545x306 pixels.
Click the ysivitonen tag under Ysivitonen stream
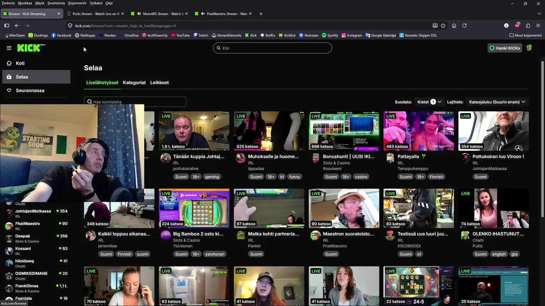pos(215,254)
